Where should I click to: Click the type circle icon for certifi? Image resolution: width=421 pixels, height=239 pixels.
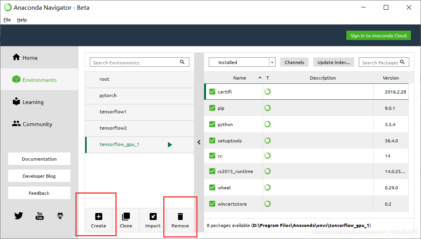(x=267, y=92)
